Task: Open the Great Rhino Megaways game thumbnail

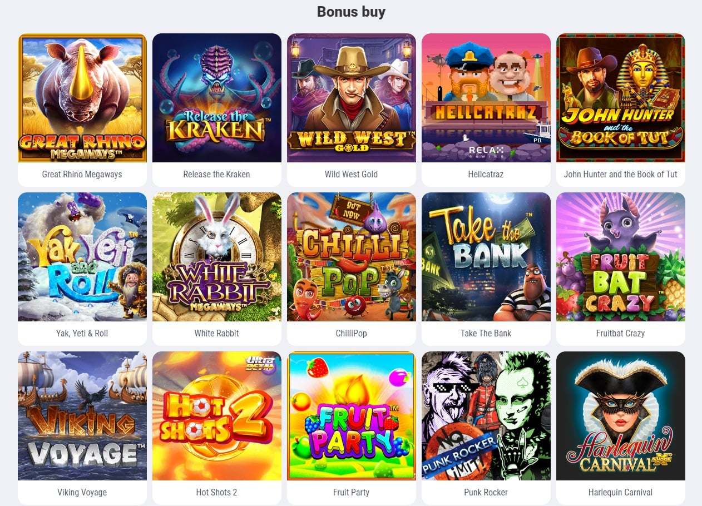Action: [x=82, y=98]
